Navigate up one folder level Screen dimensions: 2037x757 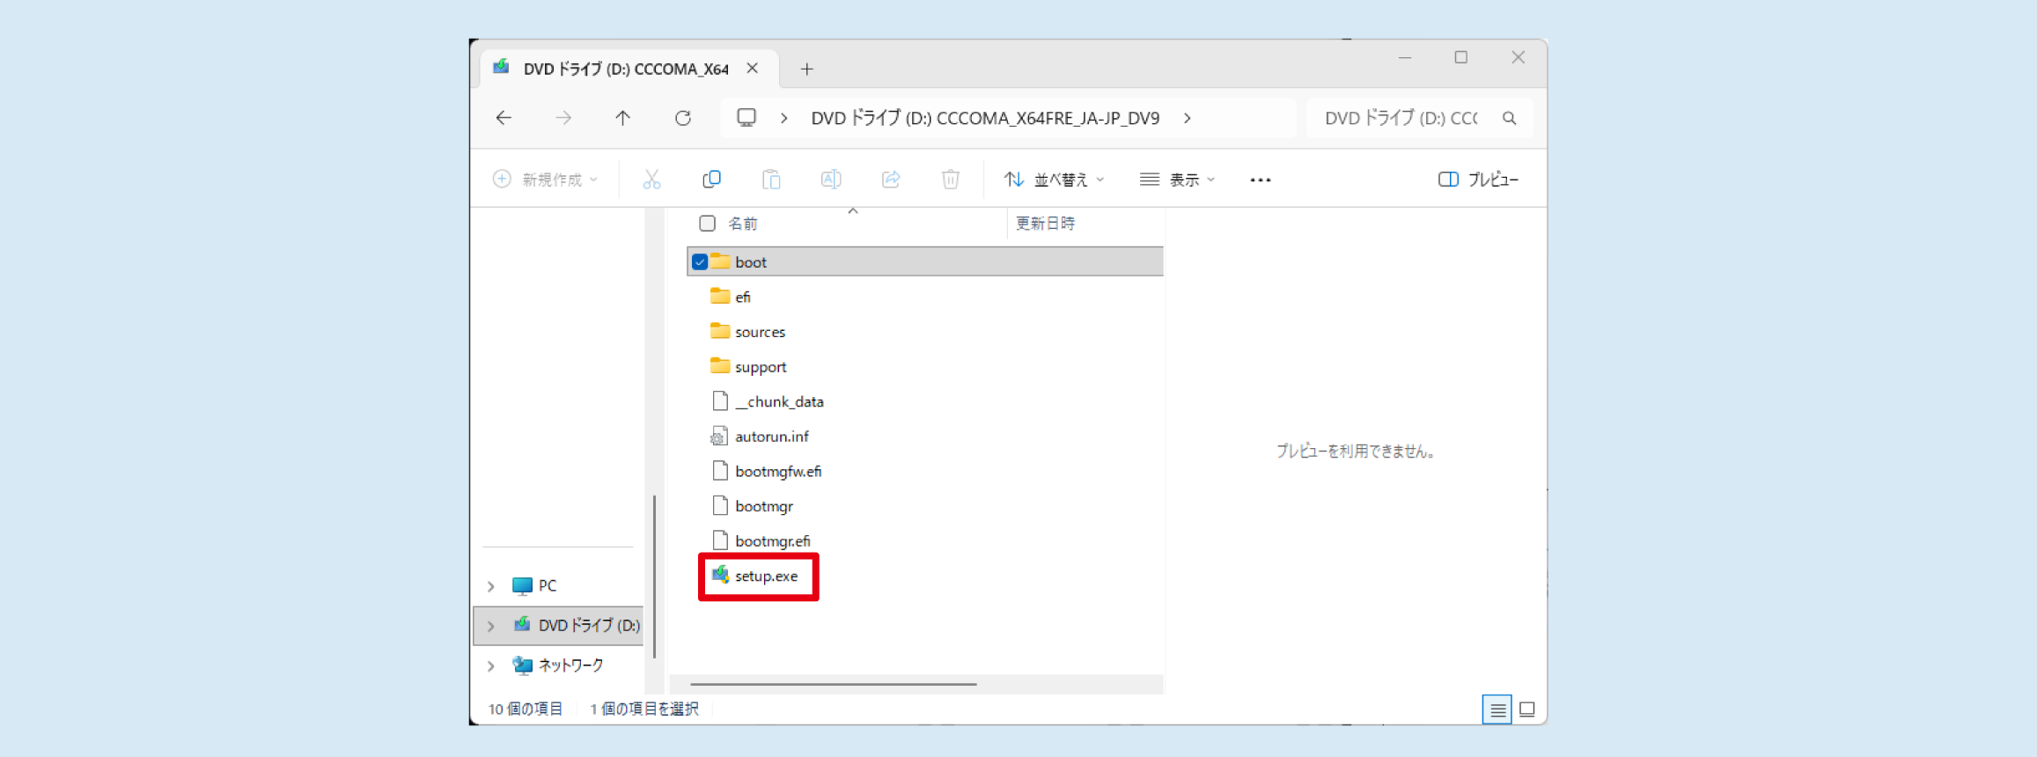point(623,118)
